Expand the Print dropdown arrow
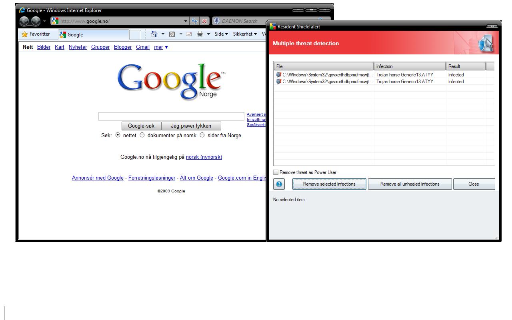512x320 pixels. coord(208,34)
